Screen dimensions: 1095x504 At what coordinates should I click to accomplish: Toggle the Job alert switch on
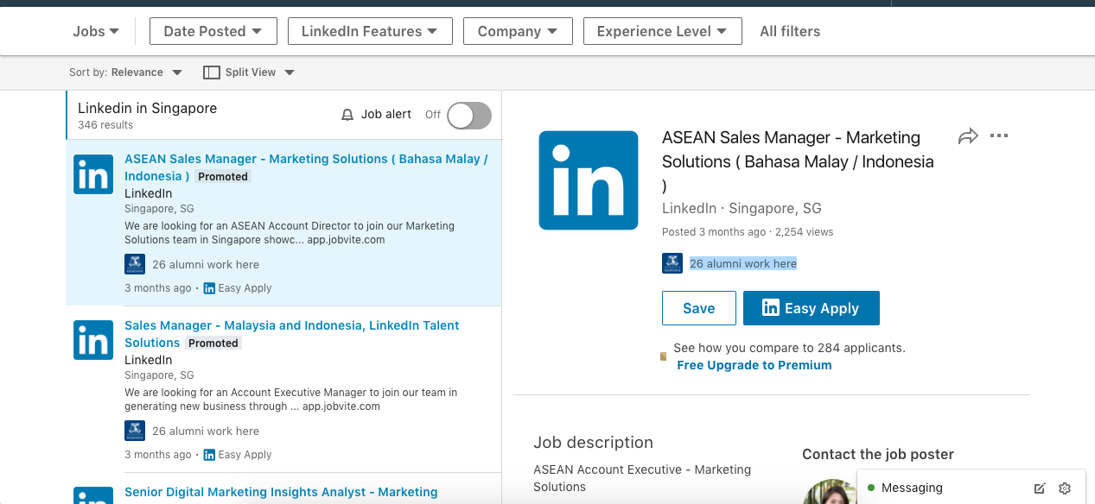(469, 115)
